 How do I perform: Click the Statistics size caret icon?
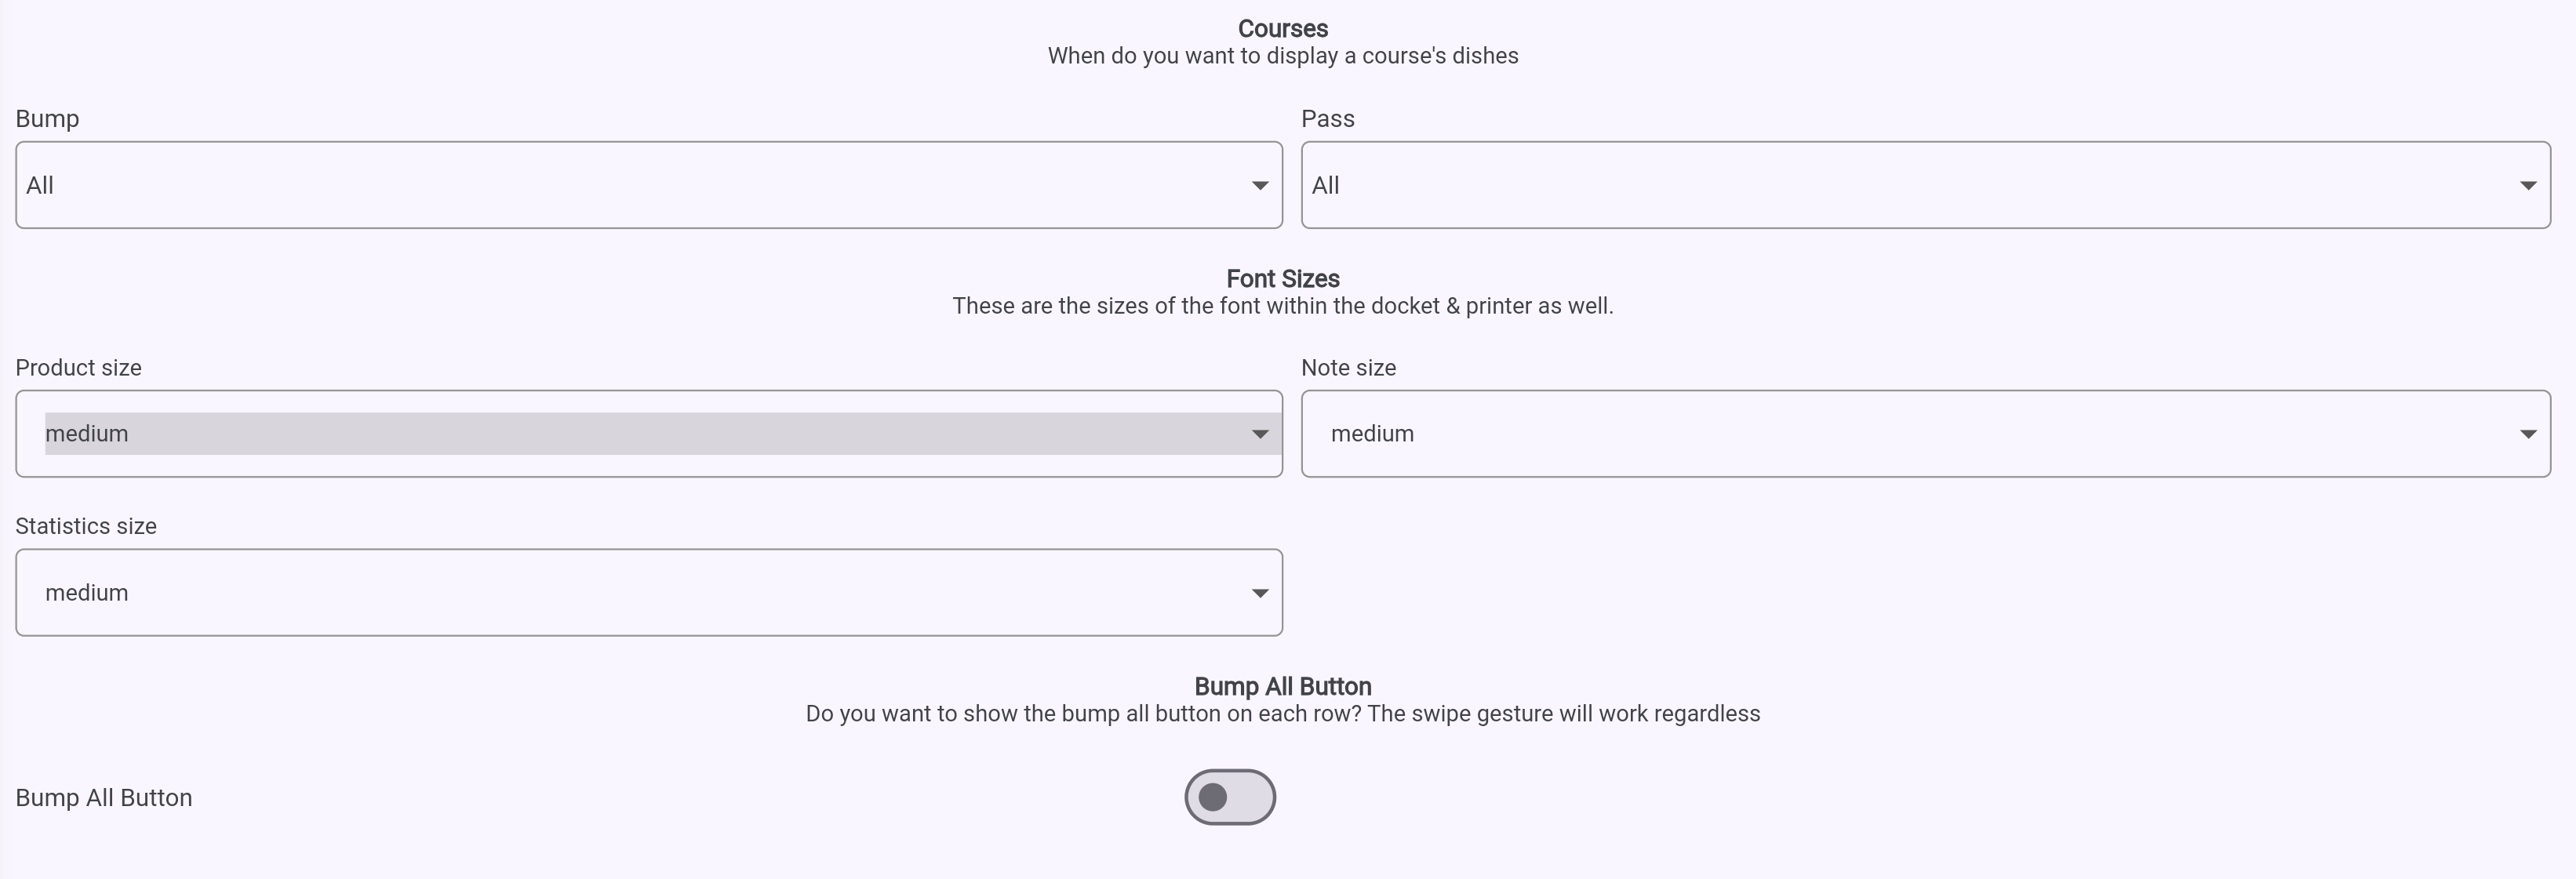point(1260,593)
